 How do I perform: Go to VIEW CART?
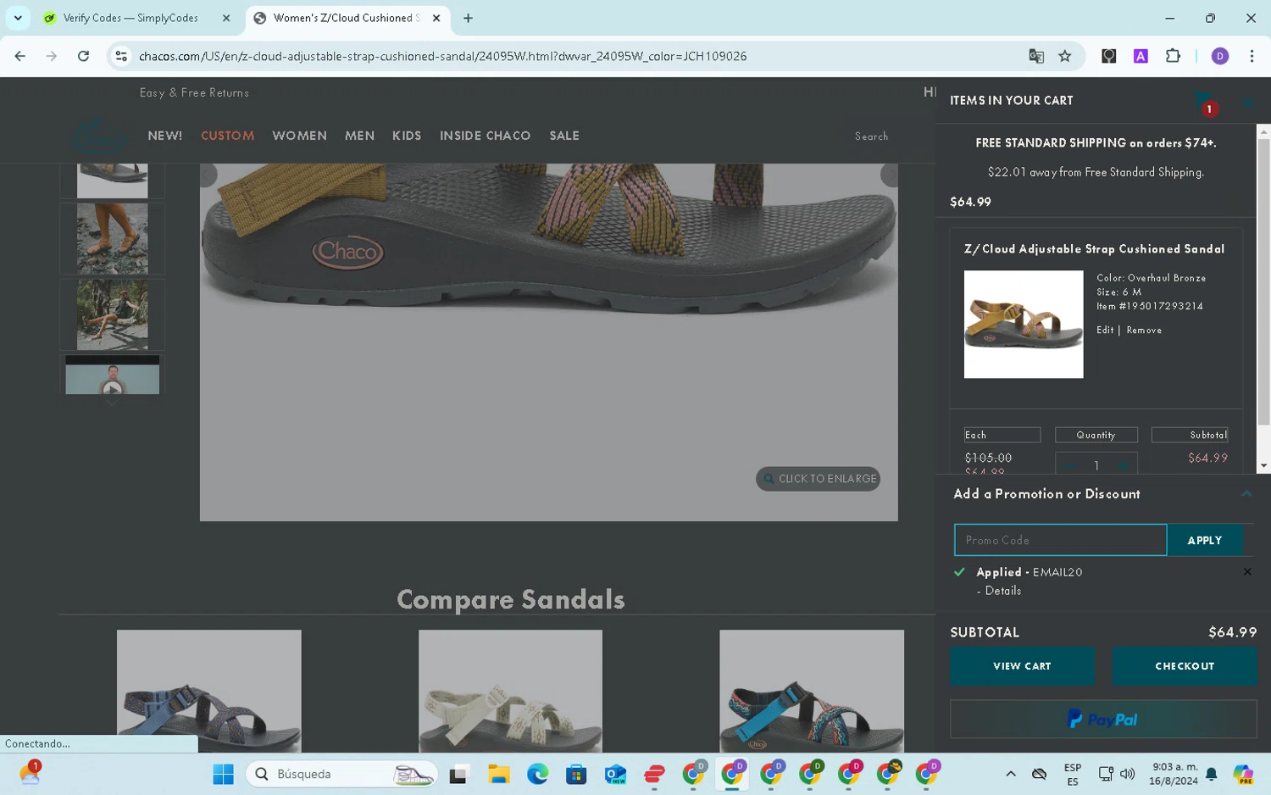coord(1022,666)
